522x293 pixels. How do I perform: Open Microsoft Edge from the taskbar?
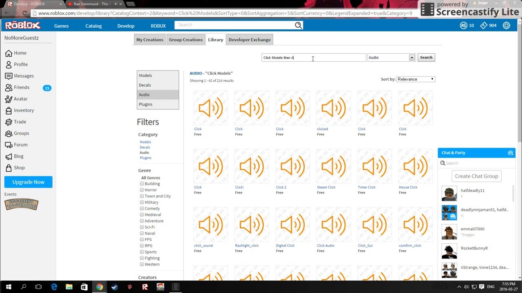point(54,287)
